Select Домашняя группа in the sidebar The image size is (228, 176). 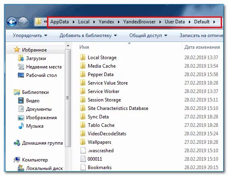(42, 143)
